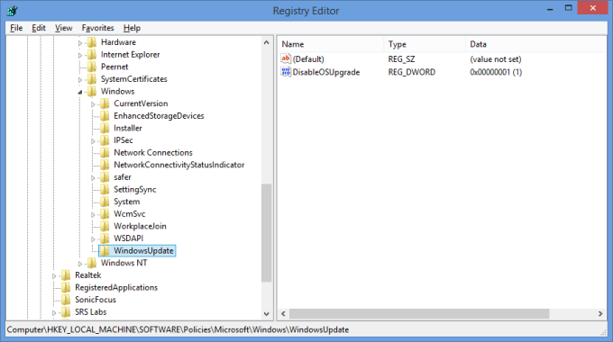613x342 pixels.
Task: Click the REG_SZ type cell
Action: [x=401, y=59]
